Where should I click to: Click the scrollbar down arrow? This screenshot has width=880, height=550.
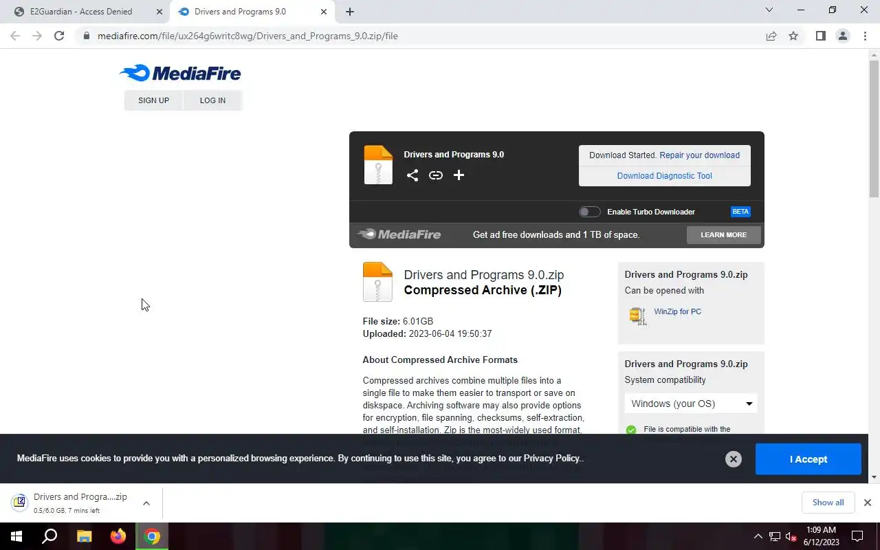coord(874,477)
